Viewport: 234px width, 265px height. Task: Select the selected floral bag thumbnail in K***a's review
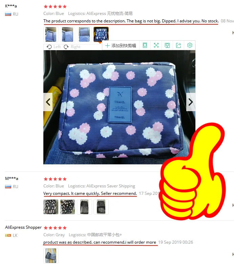click(x=101, y=34)
